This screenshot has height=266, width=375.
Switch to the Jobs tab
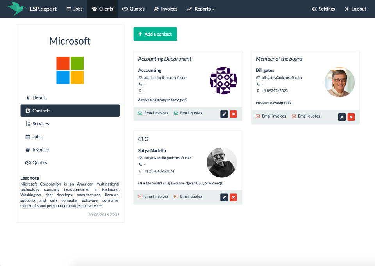(74, 9)
